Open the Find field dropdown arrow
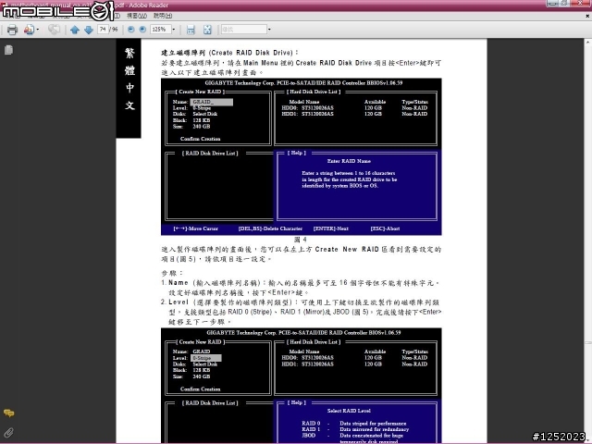 coord(269,29)
